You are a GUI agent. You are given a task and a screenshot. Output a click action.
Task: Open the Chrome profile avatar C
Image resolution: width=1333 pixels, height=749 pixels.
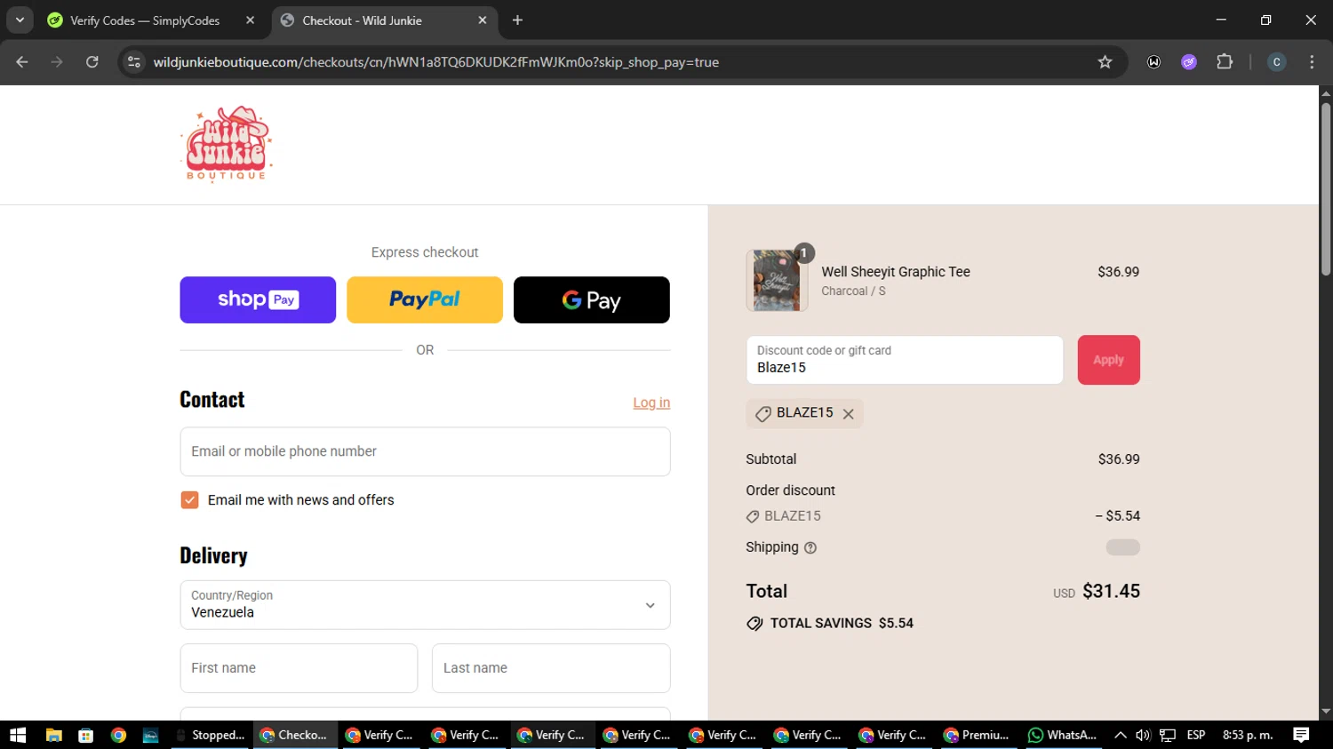tap(1276, 62)
